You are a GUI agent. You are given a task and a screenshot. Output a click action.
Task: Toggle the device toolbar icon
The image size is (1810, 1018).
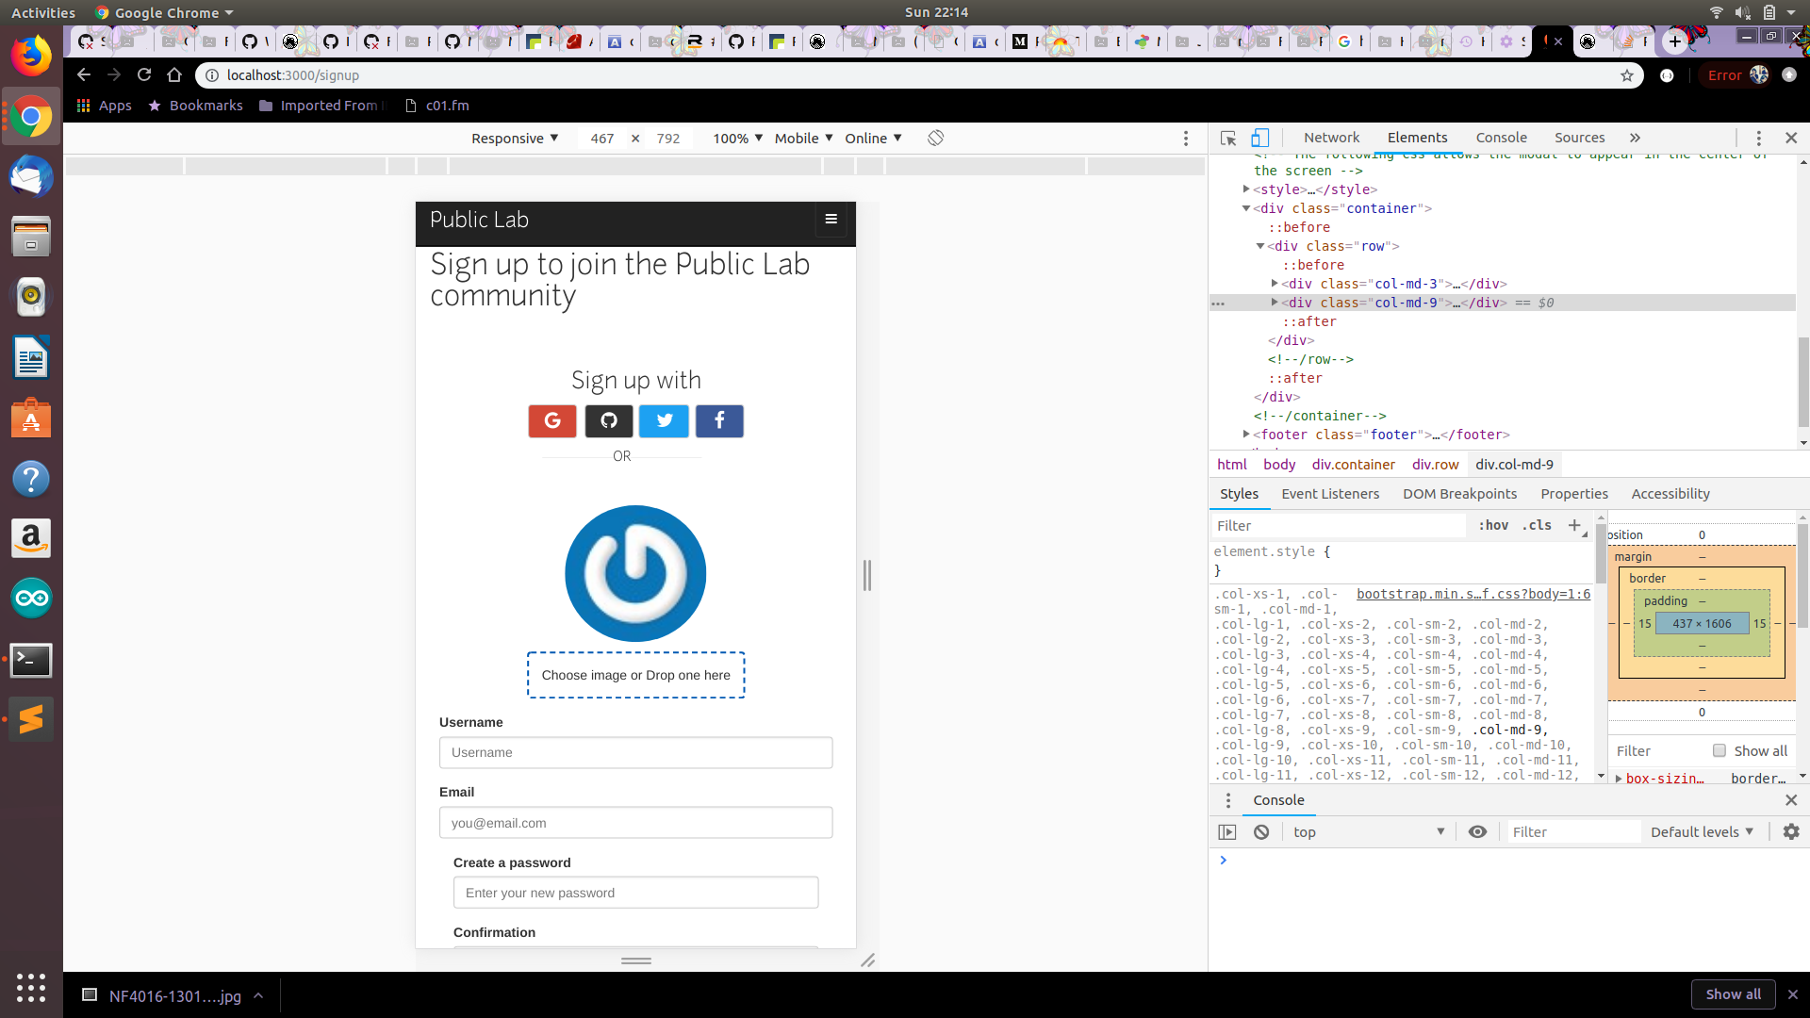[1259, 138]
